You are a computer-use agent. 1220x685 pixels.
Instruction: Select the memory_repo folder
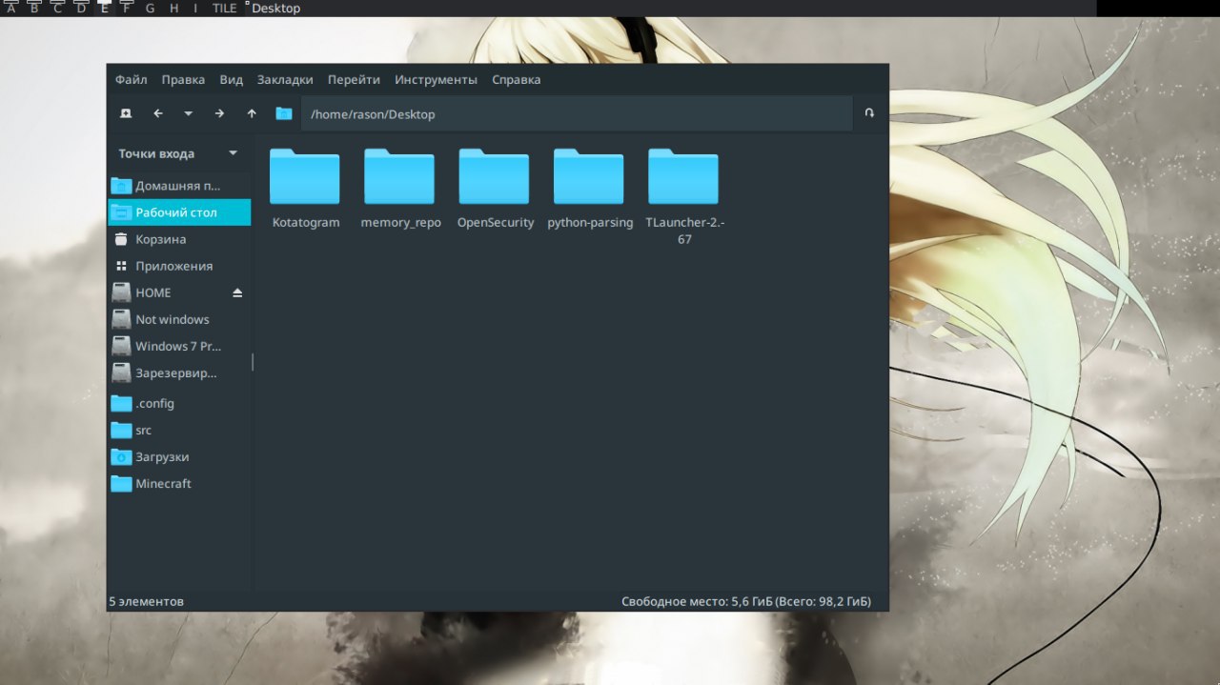pyautogui.click(x=400, y=189)
